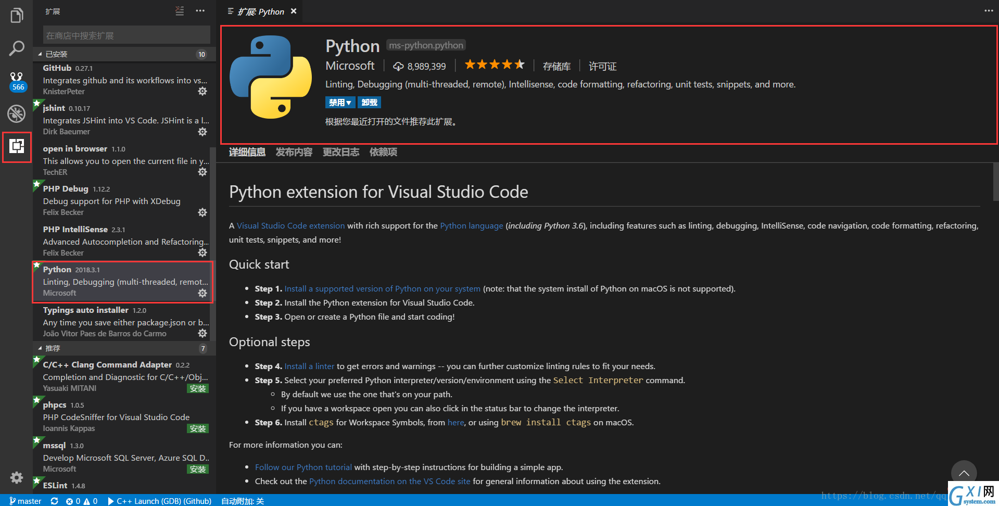The width and height of the screenshot is (999, 506).
Task: Open gear menu for GitHub extension
Action: (x=203, y=91)
